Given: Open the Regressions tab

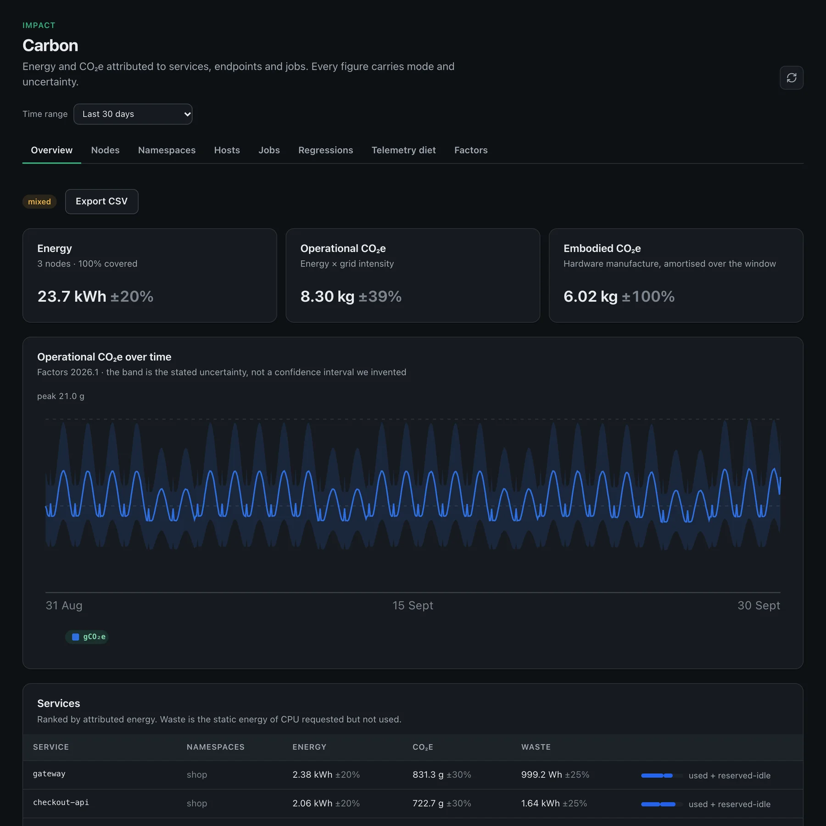Looking at the screenshot, I should click(x=325, y=150).
